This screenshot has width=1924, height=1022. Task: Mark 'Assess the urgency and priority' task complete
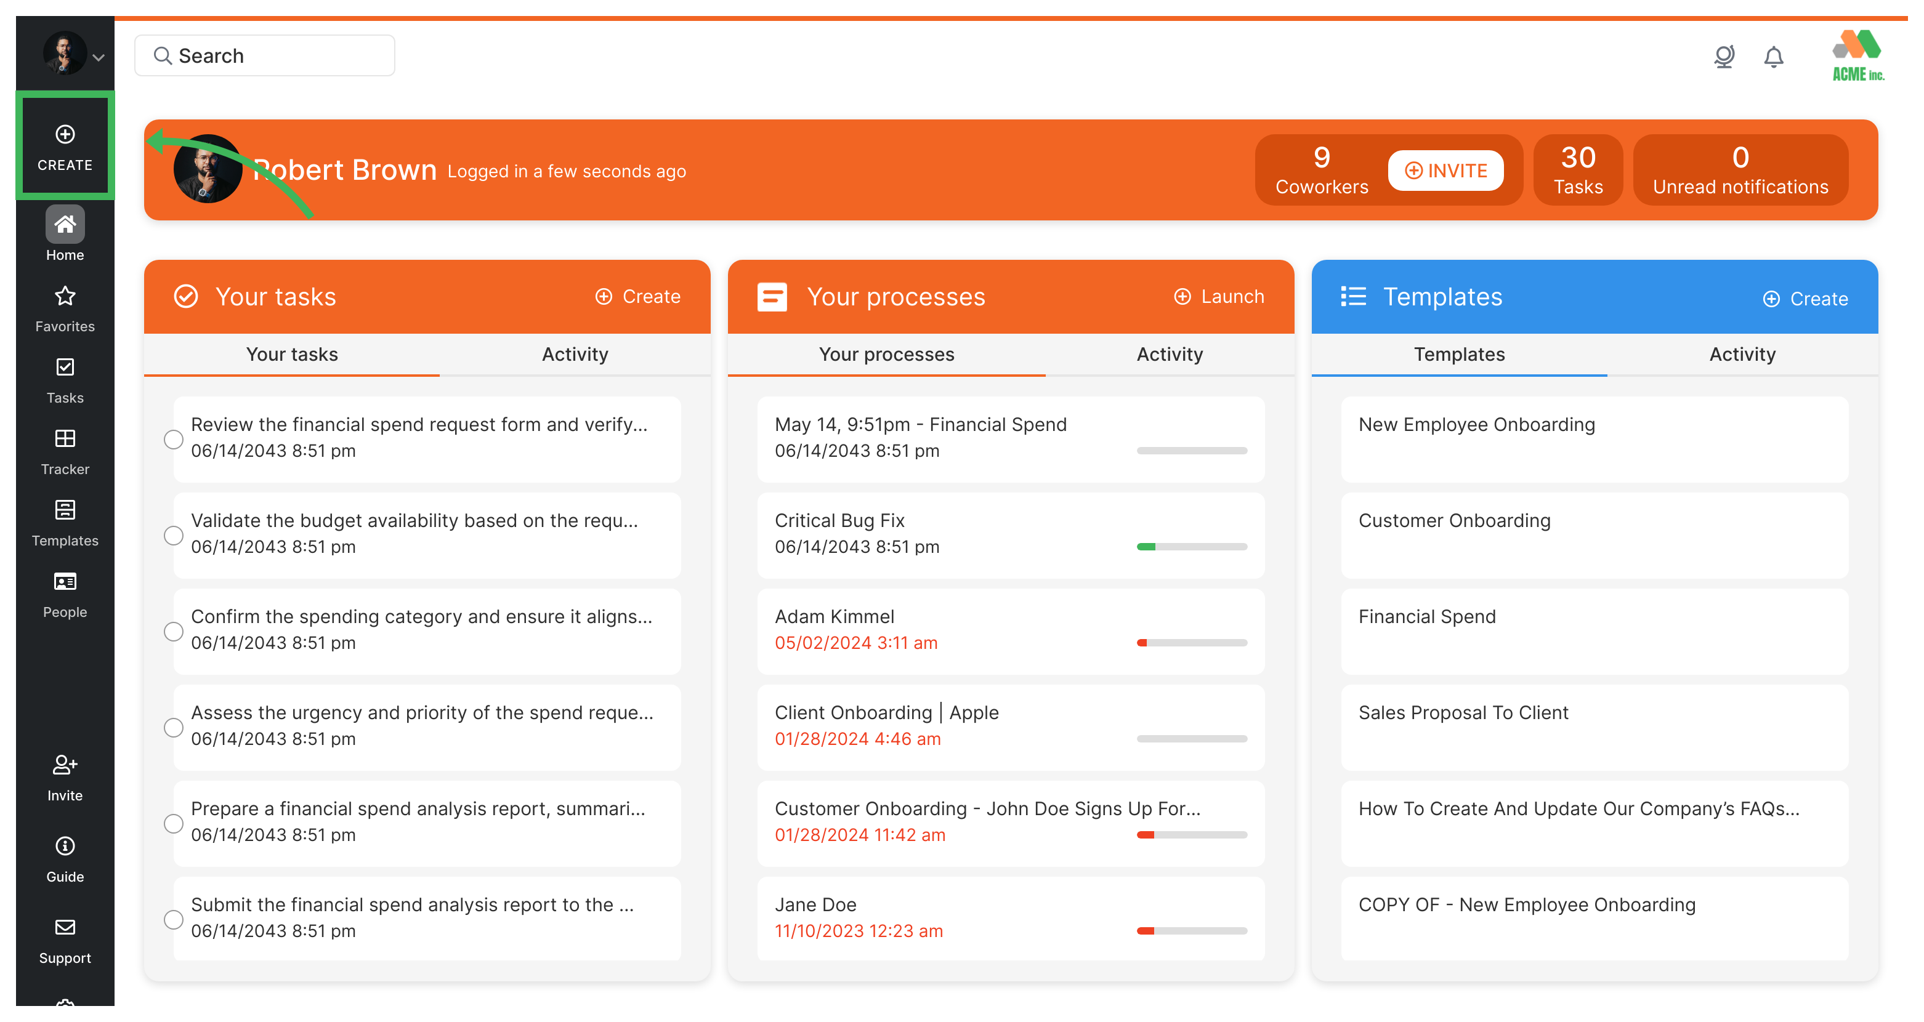[x=173, y=728]
